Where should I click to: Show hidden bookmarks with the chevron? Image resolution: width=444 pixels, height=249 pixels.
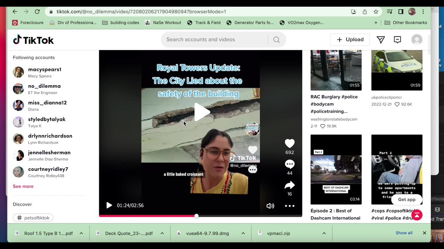[x=376, y=22]
